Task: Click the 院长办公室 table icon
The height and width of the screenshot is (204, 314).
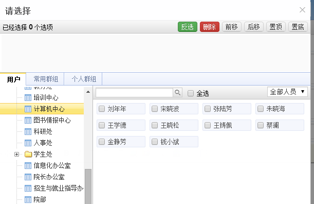Action: point(28,177)
